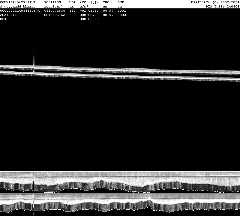240x216 pixels.
Task: Click the COUNTER|DATE|TIME column header
Action: tap(18, 2)
